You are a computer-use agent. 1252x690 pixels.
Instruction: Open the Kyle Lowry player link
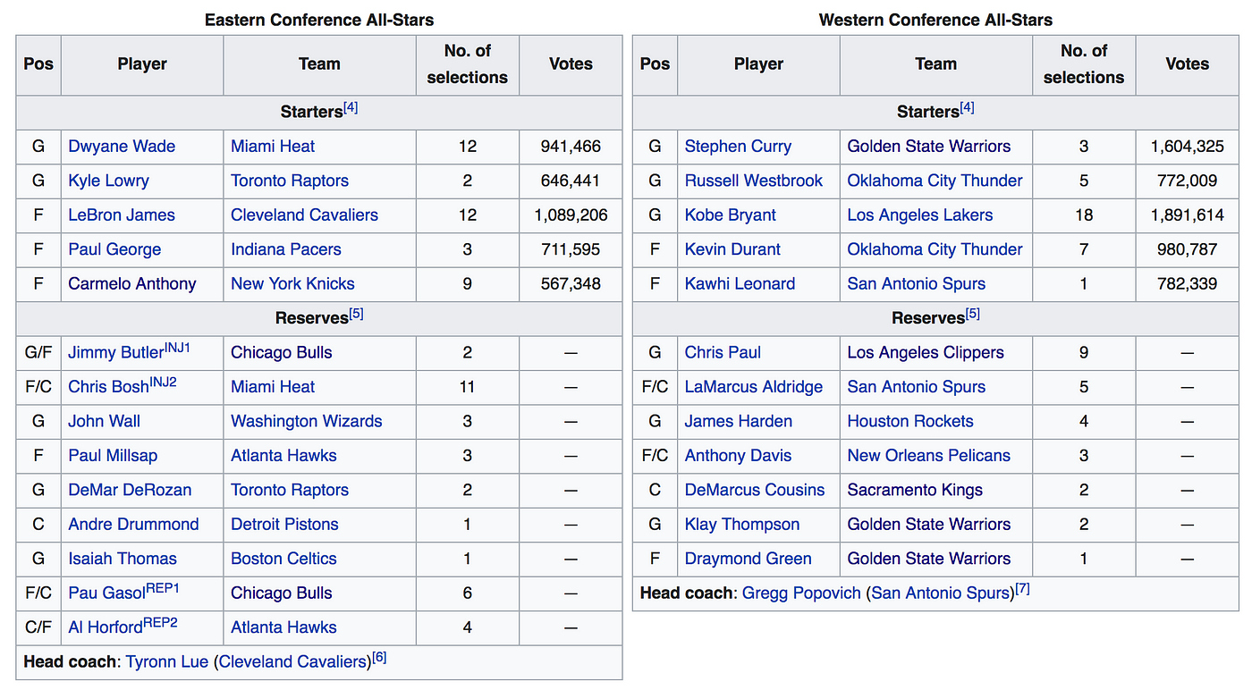[x=108, y=181]
